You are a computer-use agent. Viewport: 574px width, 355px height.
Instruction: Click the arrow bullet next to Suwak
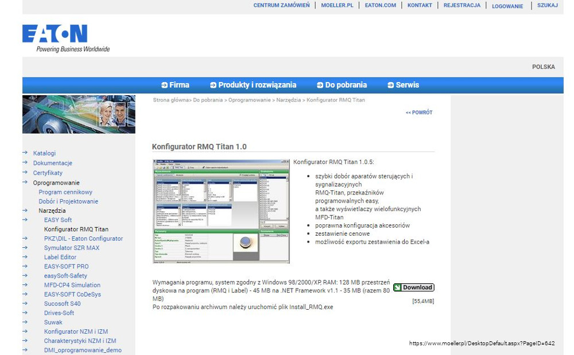pyautogui.click(x=25, y=322)
